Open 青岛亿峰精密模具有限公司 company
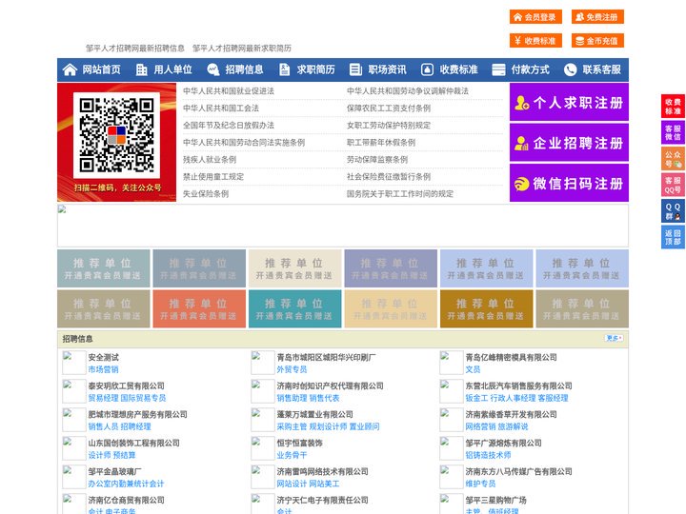This screenshot has width=686, height=514. coord(511,357)
